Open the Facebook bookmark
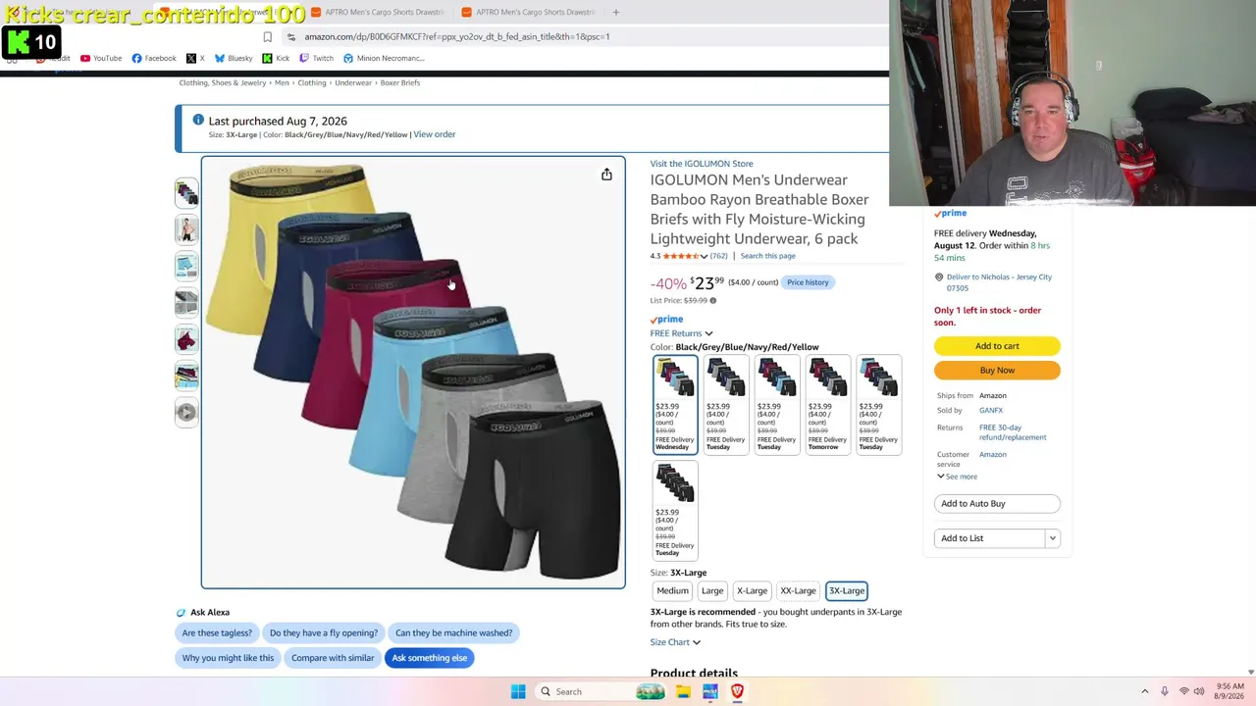This screenshot has height=706, width=1256. pyautogui.click(x=154, y=58)
